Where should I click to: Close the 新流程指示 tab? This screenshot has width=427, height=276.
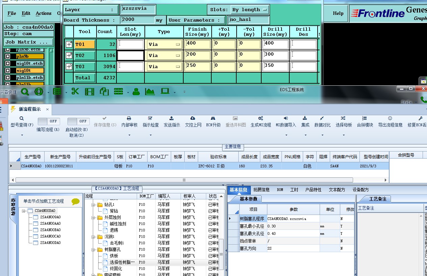coord(48,109)
